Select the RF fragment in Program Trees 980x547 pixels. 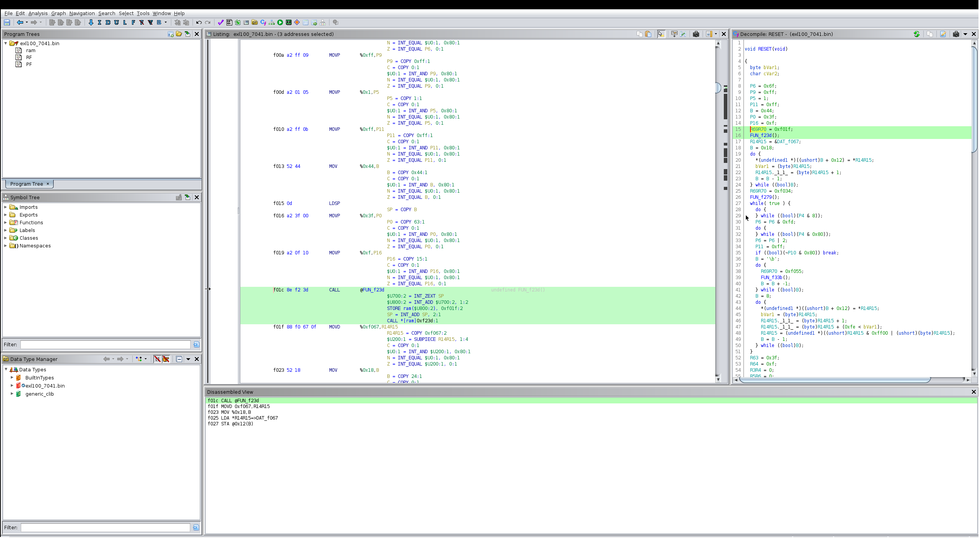[x=29, y=58]
